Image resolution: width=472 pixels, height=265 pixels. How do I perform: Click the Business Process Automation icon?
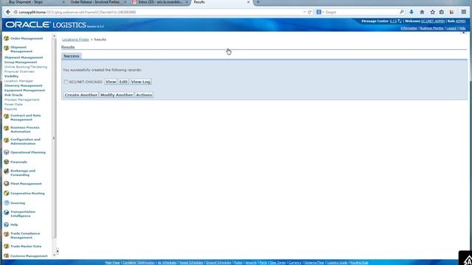point(7,128)
